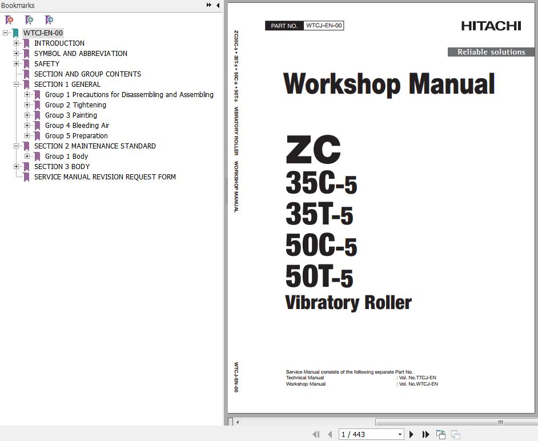The width and height of the screenshot is (538, 441).
Task: Click bookmark icon beside SECTION 1 GENERAL
Action: 26,85
